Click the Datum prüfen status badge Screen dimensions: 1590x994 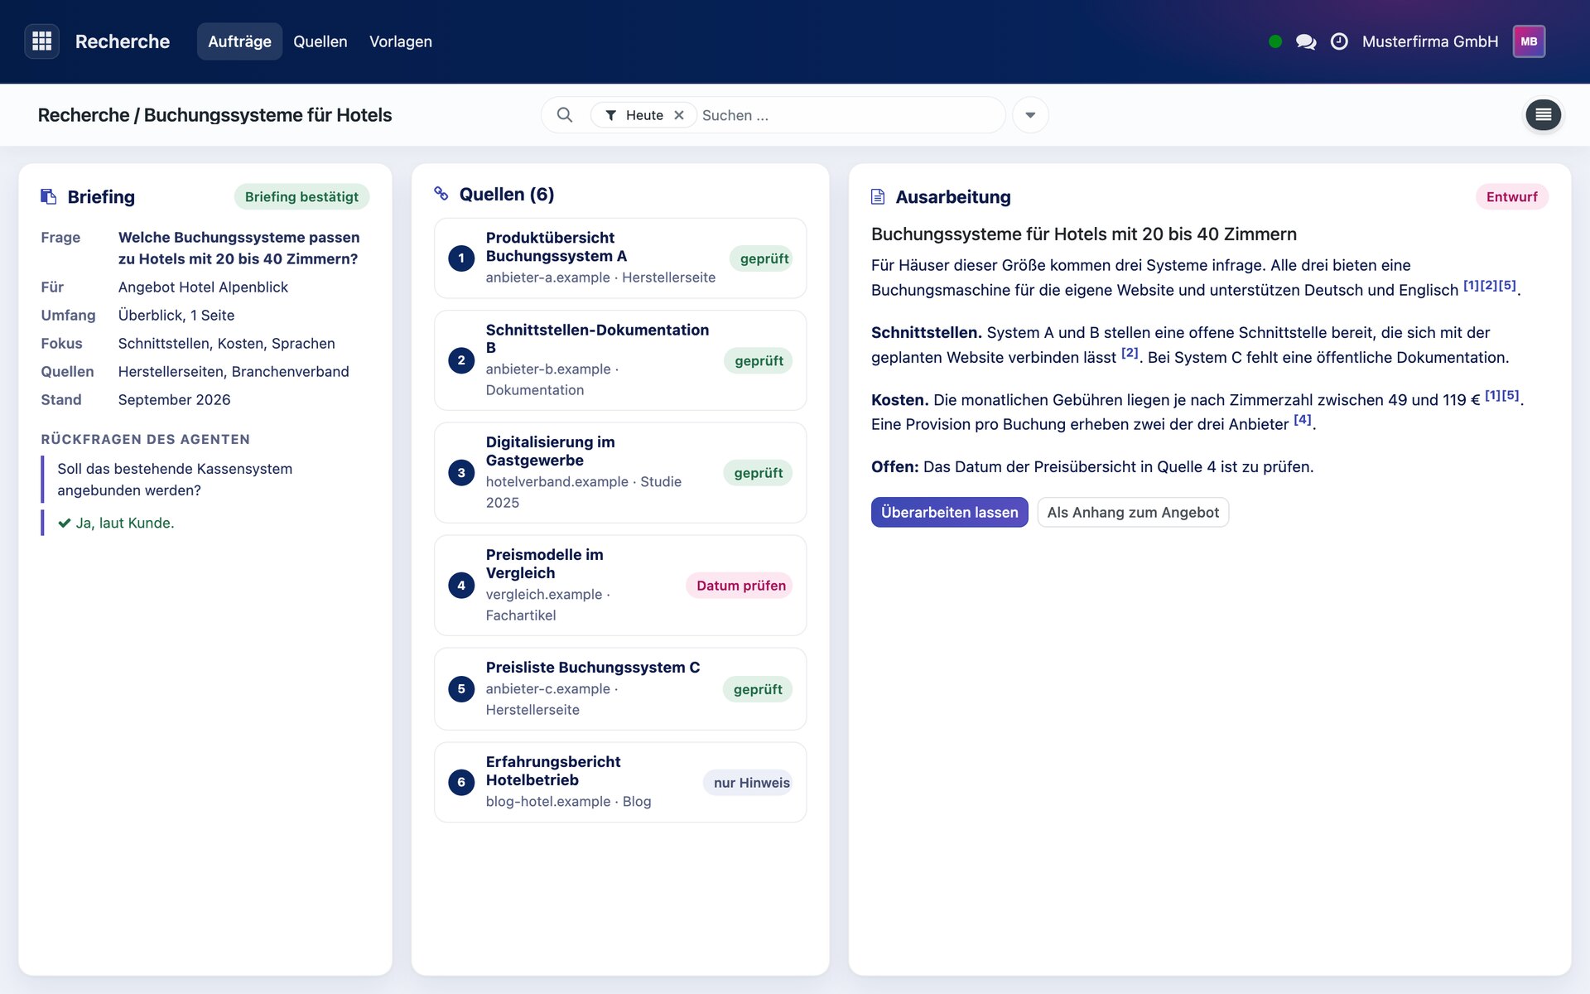coord(740,586)
